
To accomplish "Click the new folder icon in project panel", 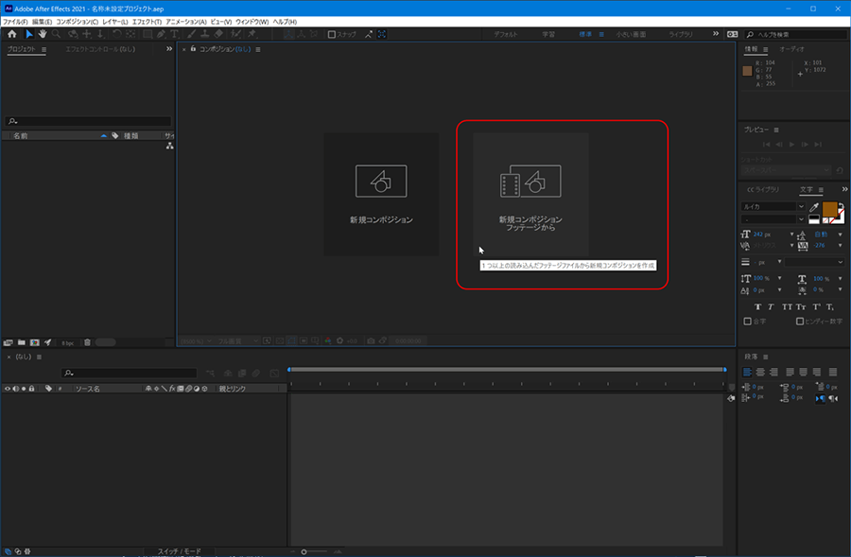I will tap(21, 341).
